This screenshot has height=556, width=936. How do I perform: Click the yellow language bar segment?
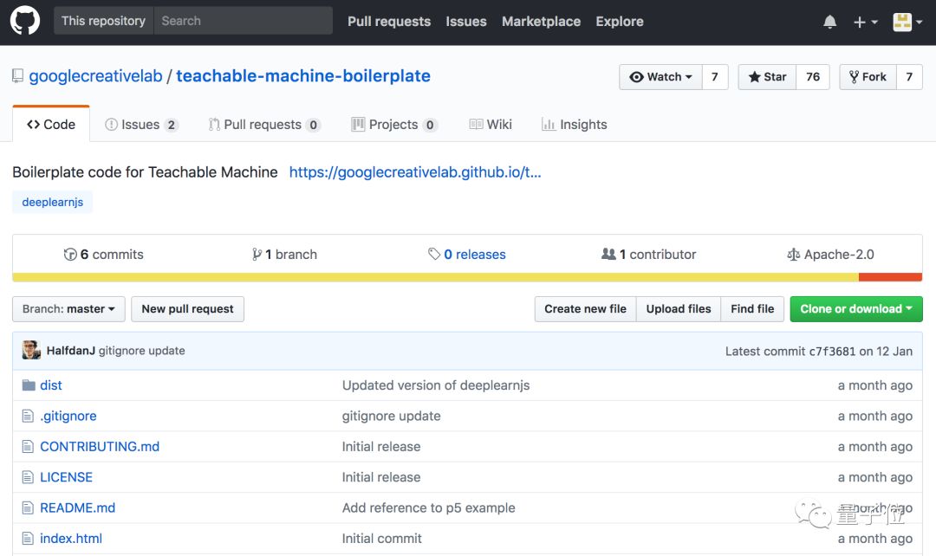433,277
